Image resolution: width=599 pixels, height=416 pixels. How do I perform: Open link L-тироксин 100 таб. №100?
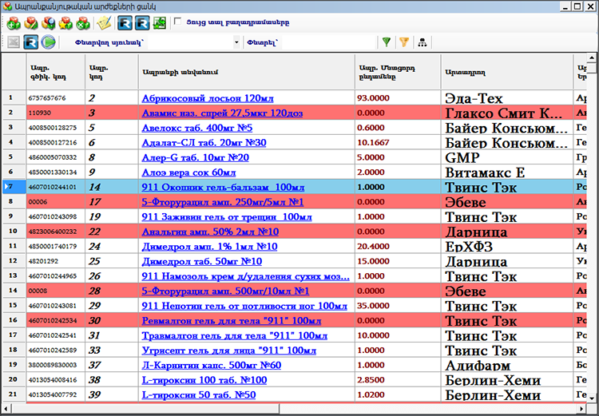click(204, 381)
